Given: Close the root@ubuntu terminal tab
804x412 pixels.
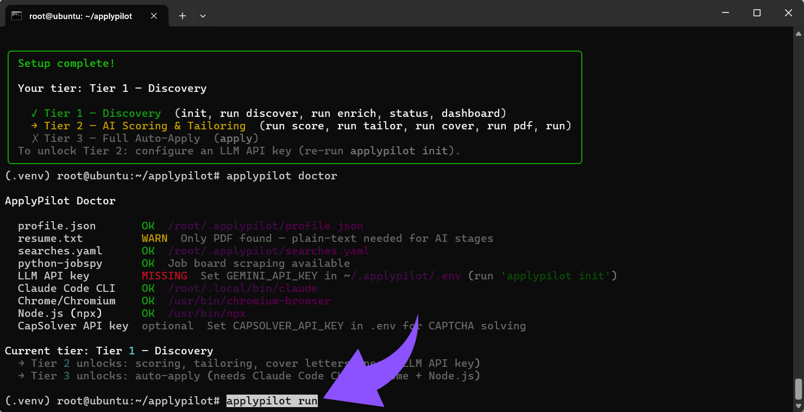Looking at the screenshot, I should pos(154,16).
